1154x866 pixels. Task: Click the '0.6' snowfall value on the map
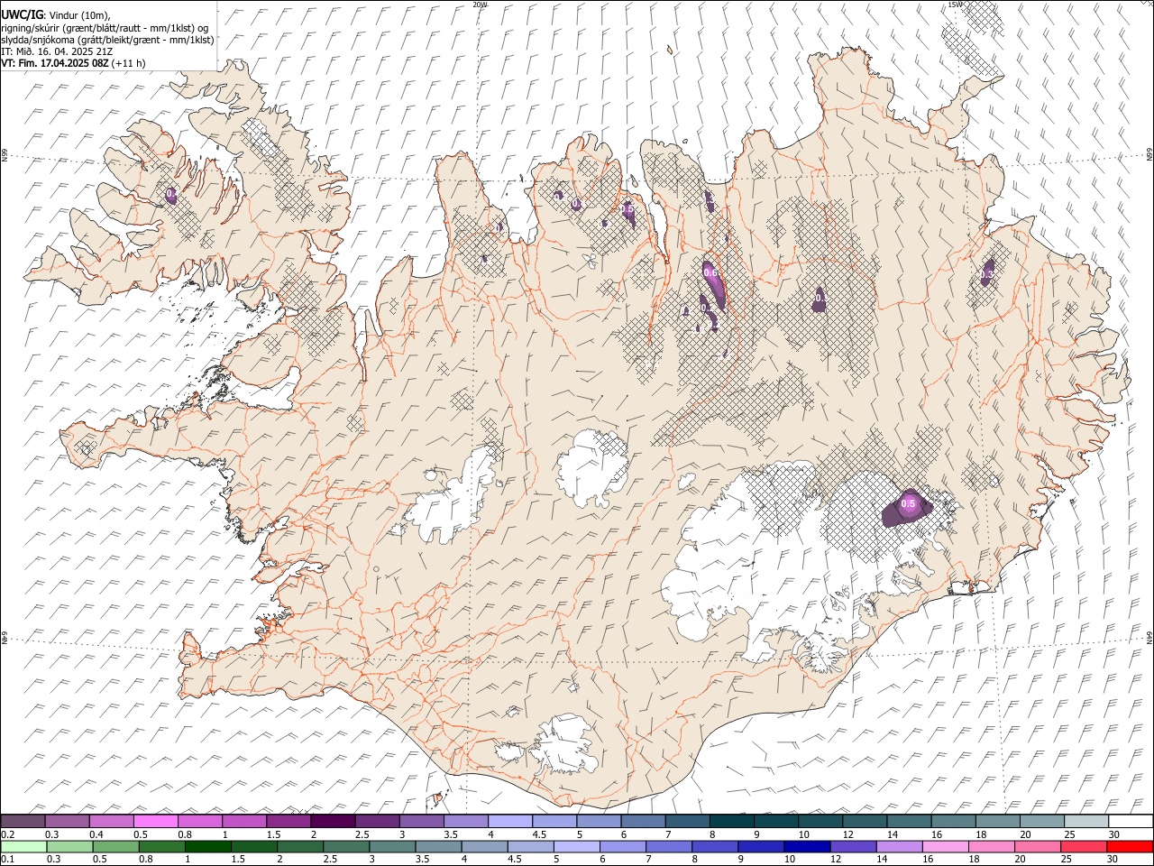coord(710,273)
